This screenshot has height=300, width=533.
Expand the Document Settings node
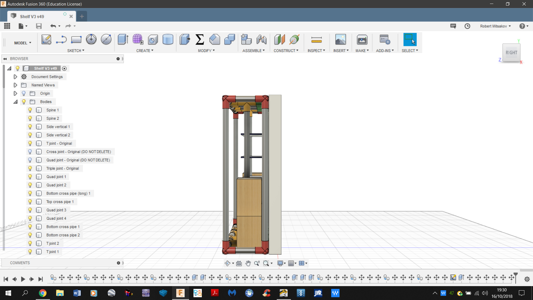point(16,77)
